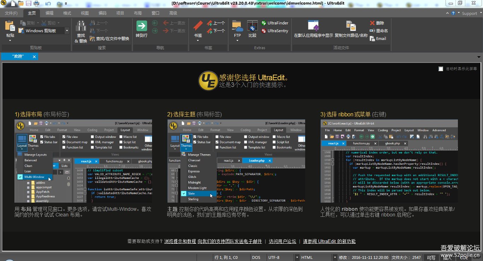Click 向我们的支持团队发送电子邮件 link

pyautogui.click(x=230, y=241)
